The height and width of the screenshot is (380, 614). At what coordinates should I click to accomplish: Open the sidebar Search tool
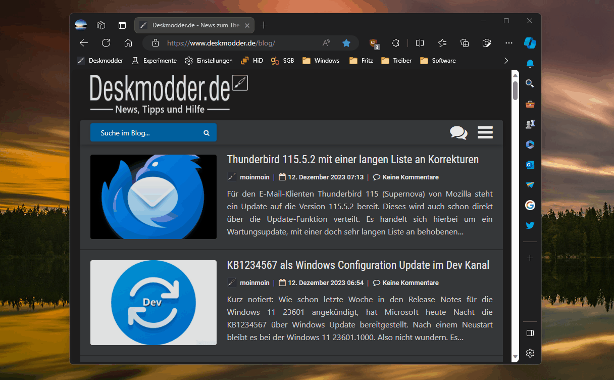[530, 84]
